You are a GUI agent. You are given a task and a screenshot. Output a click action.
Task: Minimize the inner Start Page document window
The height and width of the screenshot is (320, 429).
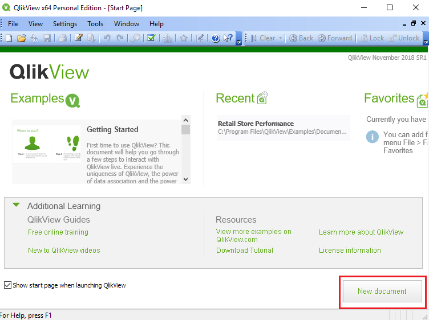(x=404, y=24)
